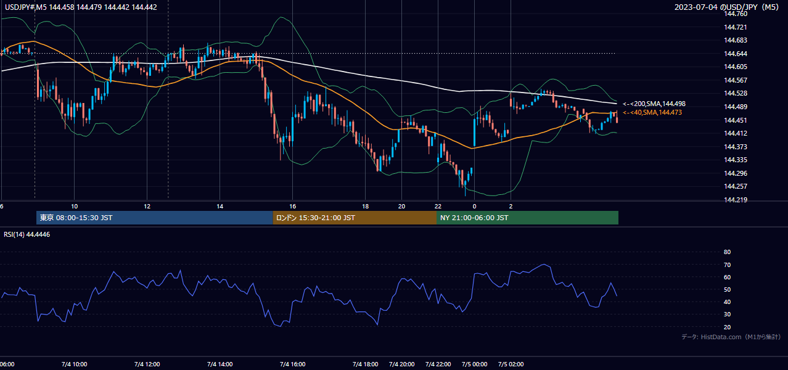The height and width of the screenshot is (370, 788).
Task: Click the RSI axis level 50
Action: pyautogui.click(x=727, y=289)
